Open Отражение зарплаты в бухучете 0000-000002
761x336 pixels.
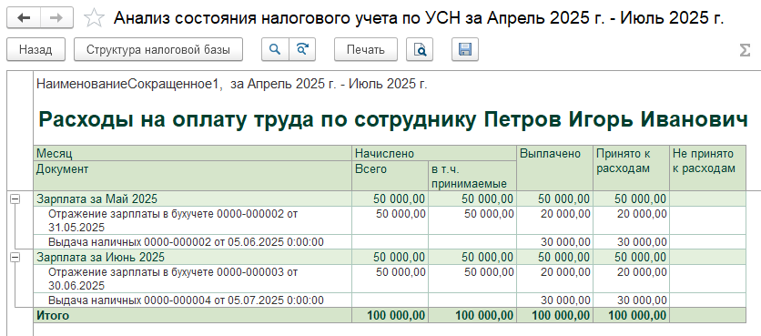coord(193,220)
